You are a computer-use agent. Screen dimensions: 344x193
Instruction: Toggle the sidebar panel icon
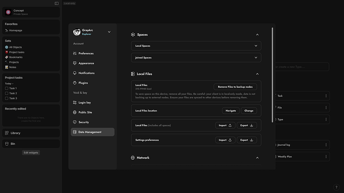(x=57, y=3)
